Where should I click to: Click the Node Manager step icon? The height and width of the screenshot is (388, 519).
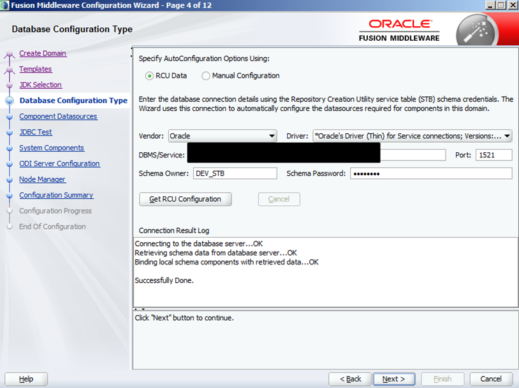click(x=9, y=180)
